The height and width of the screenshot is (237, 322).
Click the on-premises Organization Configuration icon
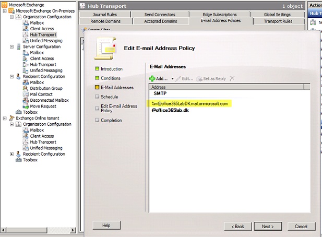[x=18, y=17]
